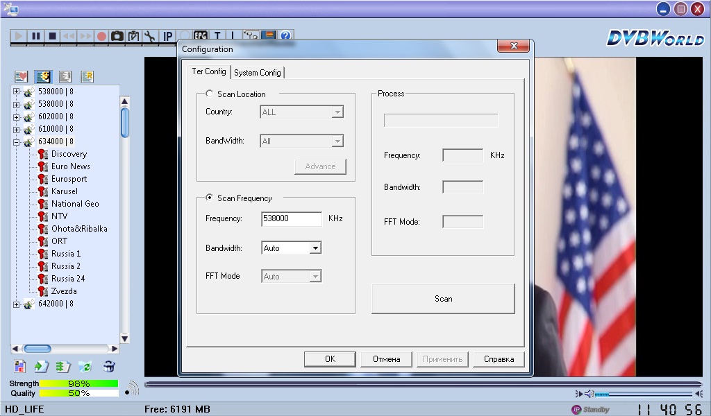
Task: Click the camera snapshot icon in toolbar
Action: point(117,36)
